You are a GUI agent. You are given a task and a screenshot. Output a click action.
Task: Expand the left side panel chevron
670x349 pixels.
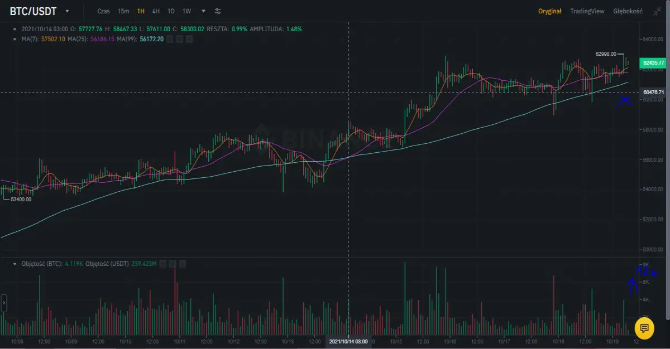pyautogui.click(x=3, y=303)
